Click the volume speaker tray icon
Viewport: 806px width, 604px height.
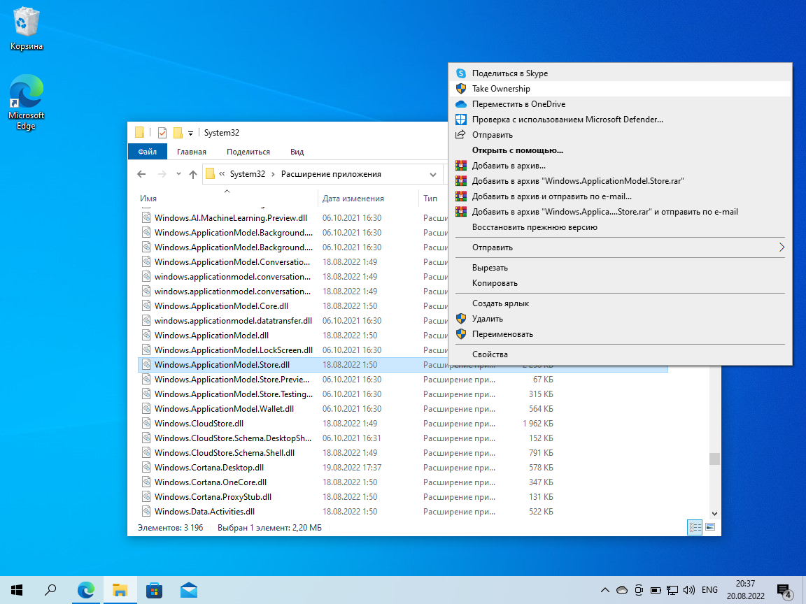coord(688,590)
